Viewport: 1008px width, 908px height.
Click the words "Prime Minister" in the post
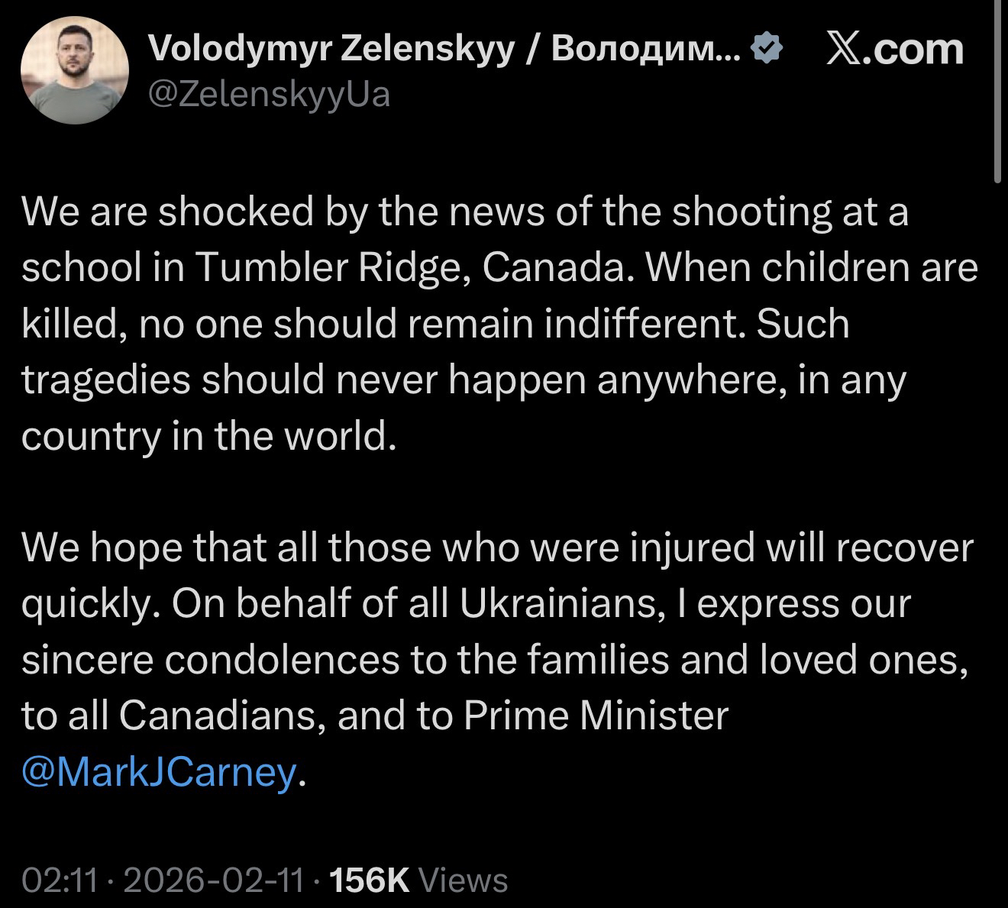click(596, 716)
